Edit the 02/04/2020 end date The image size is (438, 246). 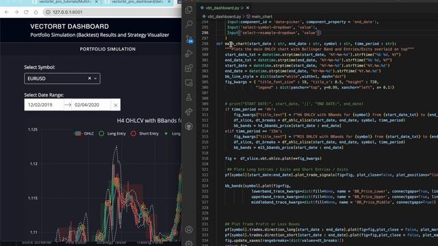pyautogui.click(x=90, y=105)
